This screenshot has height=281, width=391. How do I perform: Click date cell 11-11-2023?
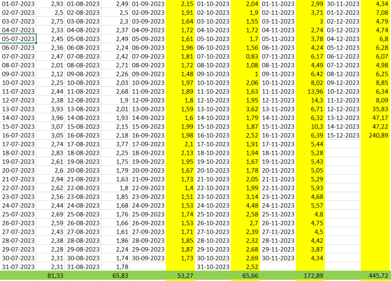tap(278, 91)
